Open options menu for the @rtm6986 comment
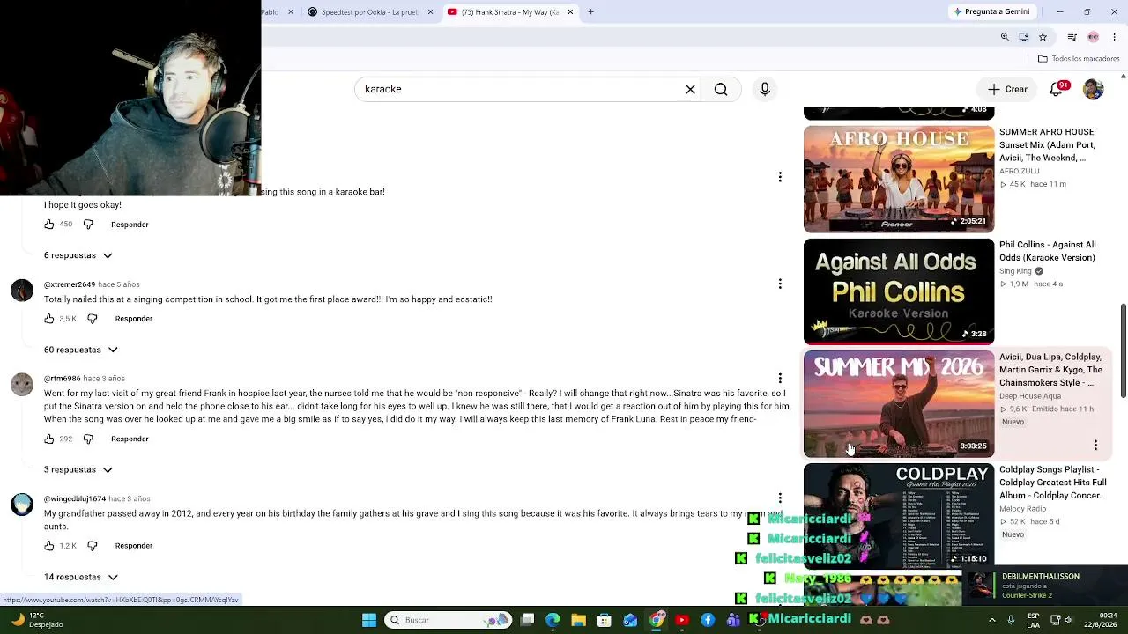 pos(780,378)
